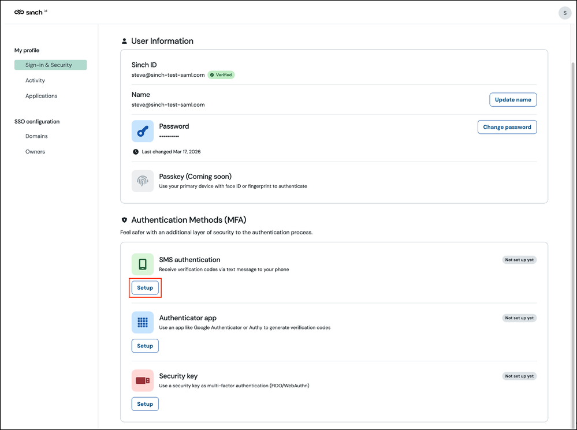Screen dimensions: 577x430
Task: Click Setup for SMS authentication
Action: click(145, 287)
